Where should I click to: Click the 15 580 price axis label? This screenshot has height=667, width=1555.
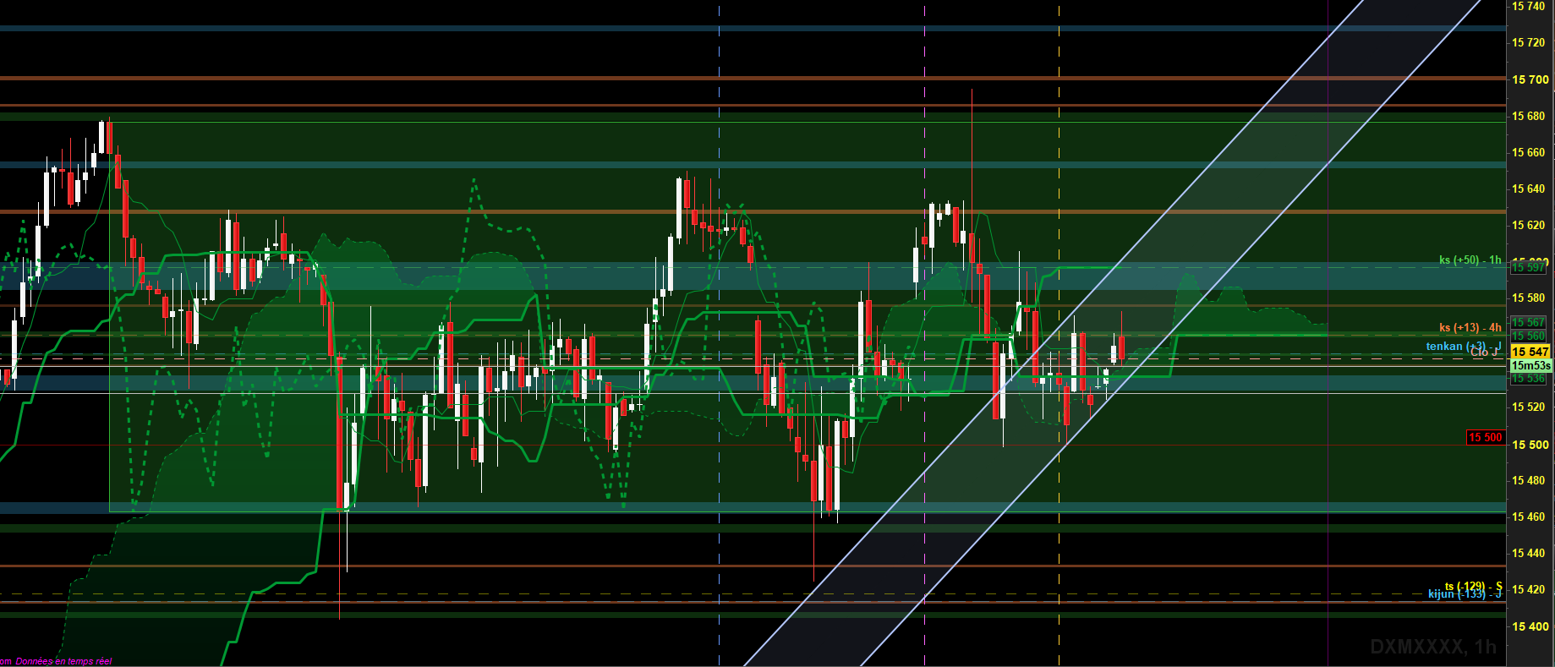coord(1529,298)
